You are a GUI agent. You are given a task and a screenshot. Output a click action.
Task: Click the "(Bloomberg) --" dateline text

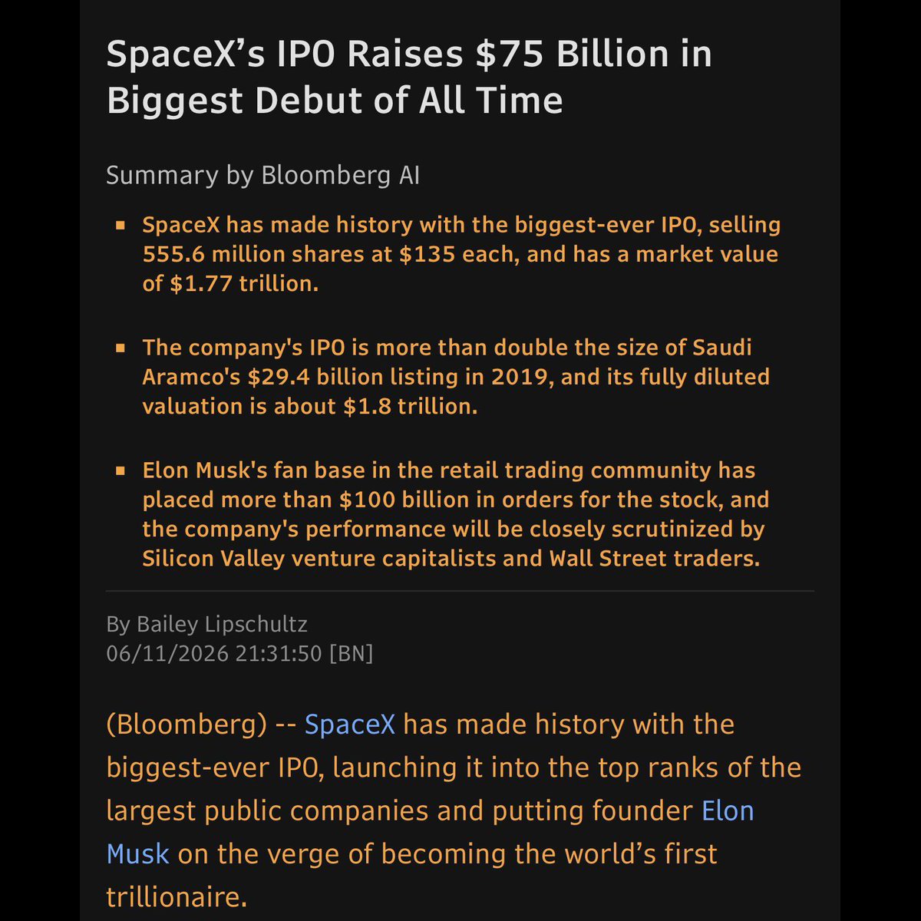[202, 725]
